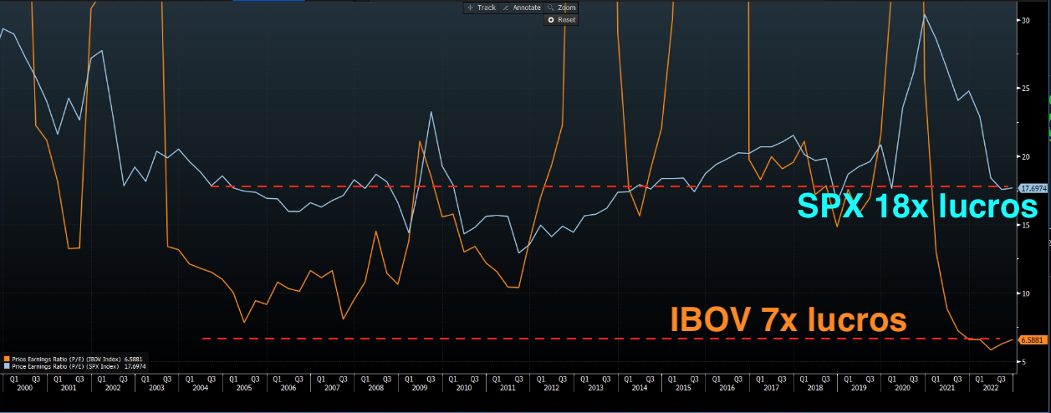Click the 5 label on the y-axis
Screen dimensions: 1051x413
coord(1024,361)
